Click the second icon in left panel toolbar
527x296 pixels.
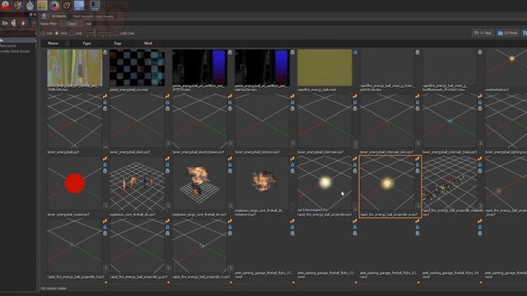(14, 23)
